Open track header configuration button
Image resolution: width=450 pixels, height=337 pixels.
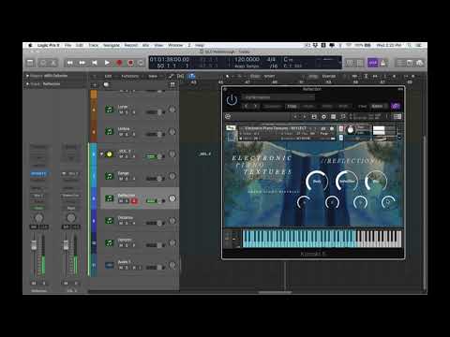coord(172,85)
